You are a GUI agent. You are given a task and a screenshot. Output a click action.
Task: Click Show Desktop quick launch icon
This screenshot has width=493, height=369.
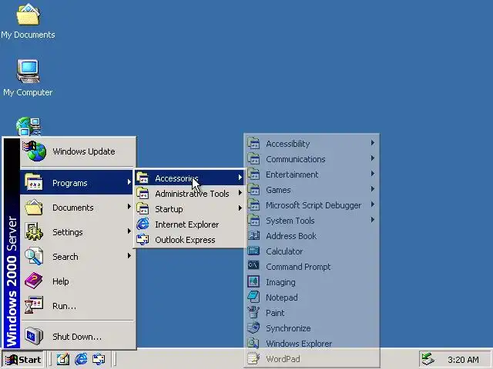pos(63,359)
